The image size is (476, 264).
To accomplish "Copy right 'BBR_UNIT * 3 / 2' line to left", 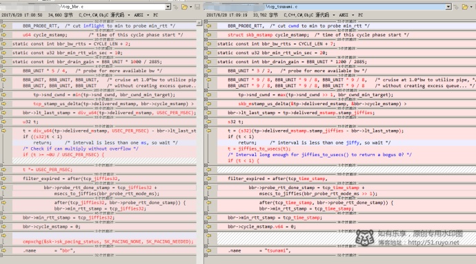I will tap(209, 71).
